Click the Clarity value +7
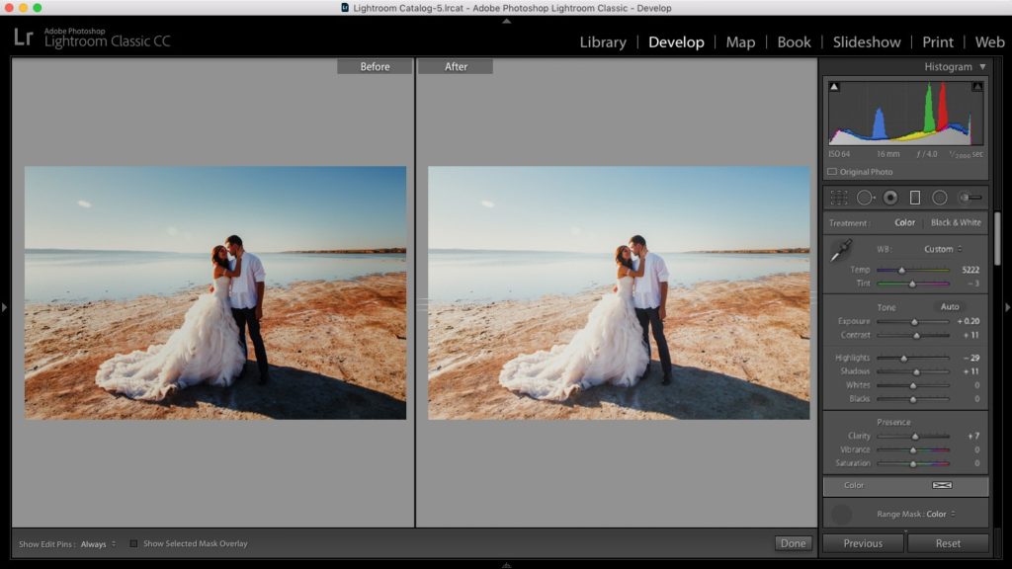Screen dimensions: 1012x569 click(973, 436)
